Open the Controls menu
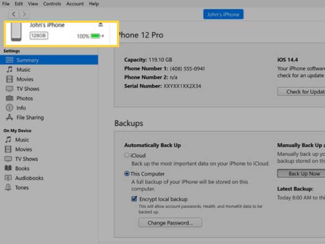The image size is (325, 244). click(52, 4)
